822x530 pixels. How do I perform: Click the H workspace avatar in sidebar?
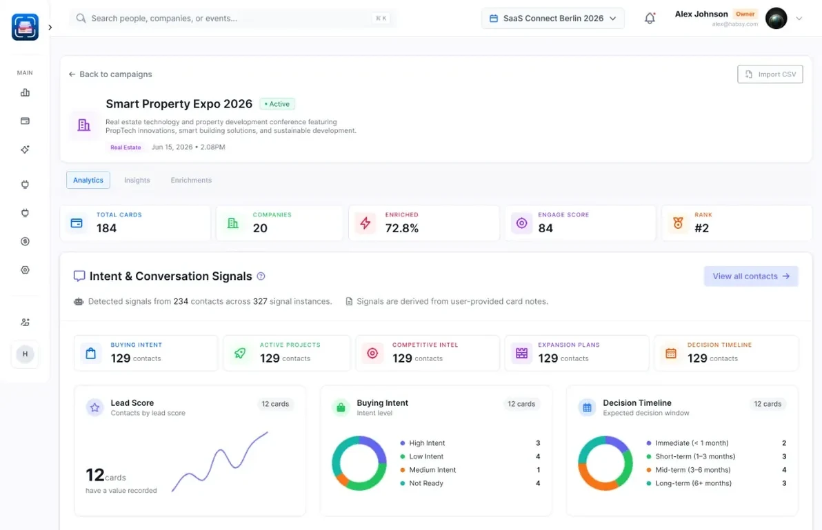click(x=25, y=354)
